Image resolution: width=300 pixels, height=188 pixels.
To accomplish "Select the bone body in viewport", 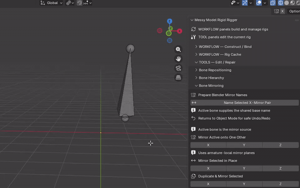I will coord(127,90).
